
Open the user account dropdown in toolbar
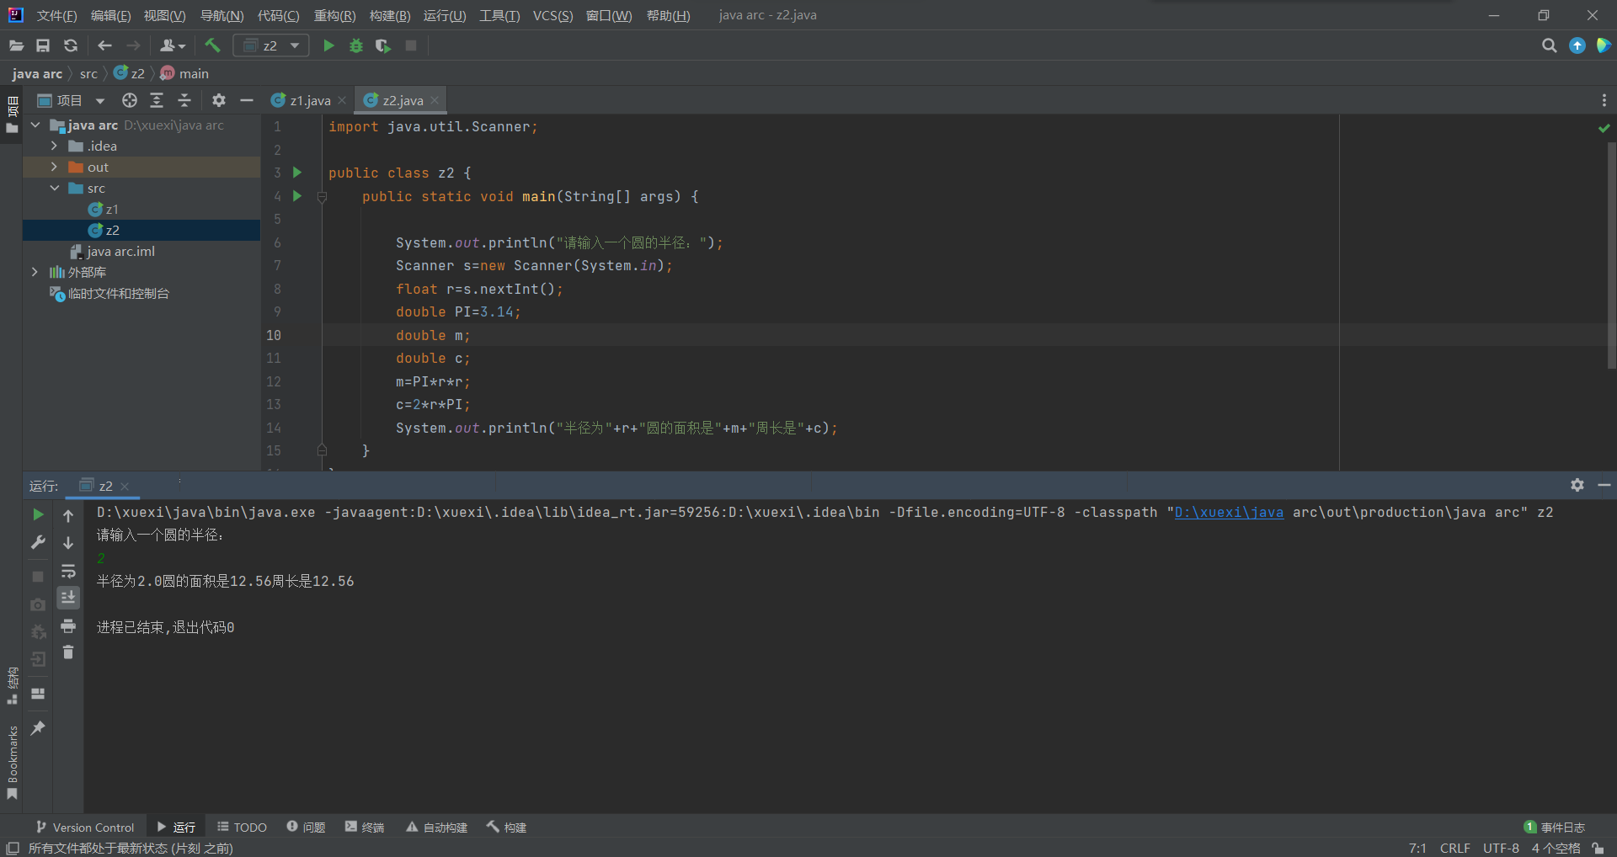(x=172, y=45)
